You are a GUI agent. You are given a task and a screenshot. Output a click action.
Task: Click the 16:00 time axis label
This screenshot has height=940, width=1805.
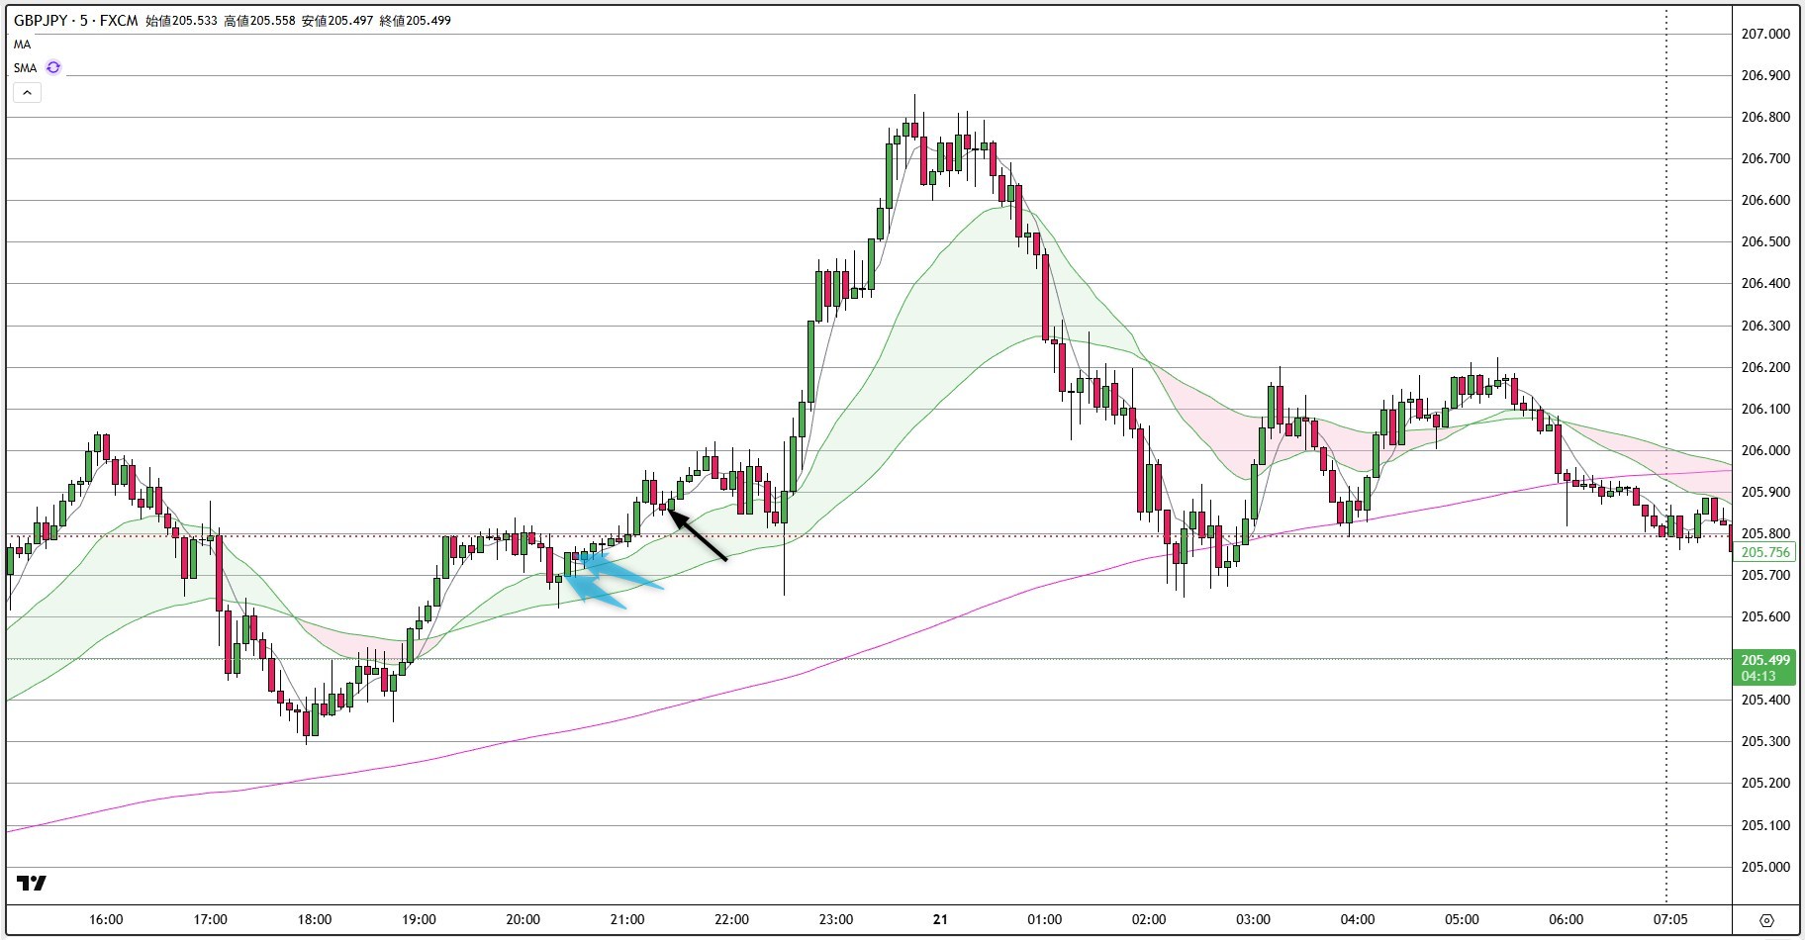(x=106, y=919)
